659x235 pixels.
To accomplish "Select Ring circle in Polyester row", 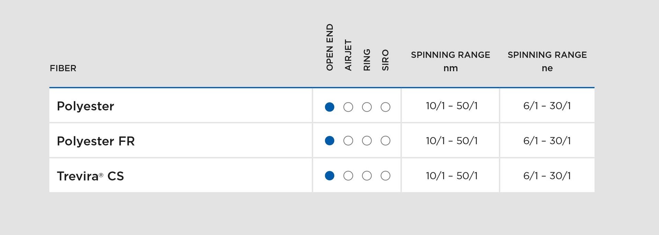I will point(367,107).
